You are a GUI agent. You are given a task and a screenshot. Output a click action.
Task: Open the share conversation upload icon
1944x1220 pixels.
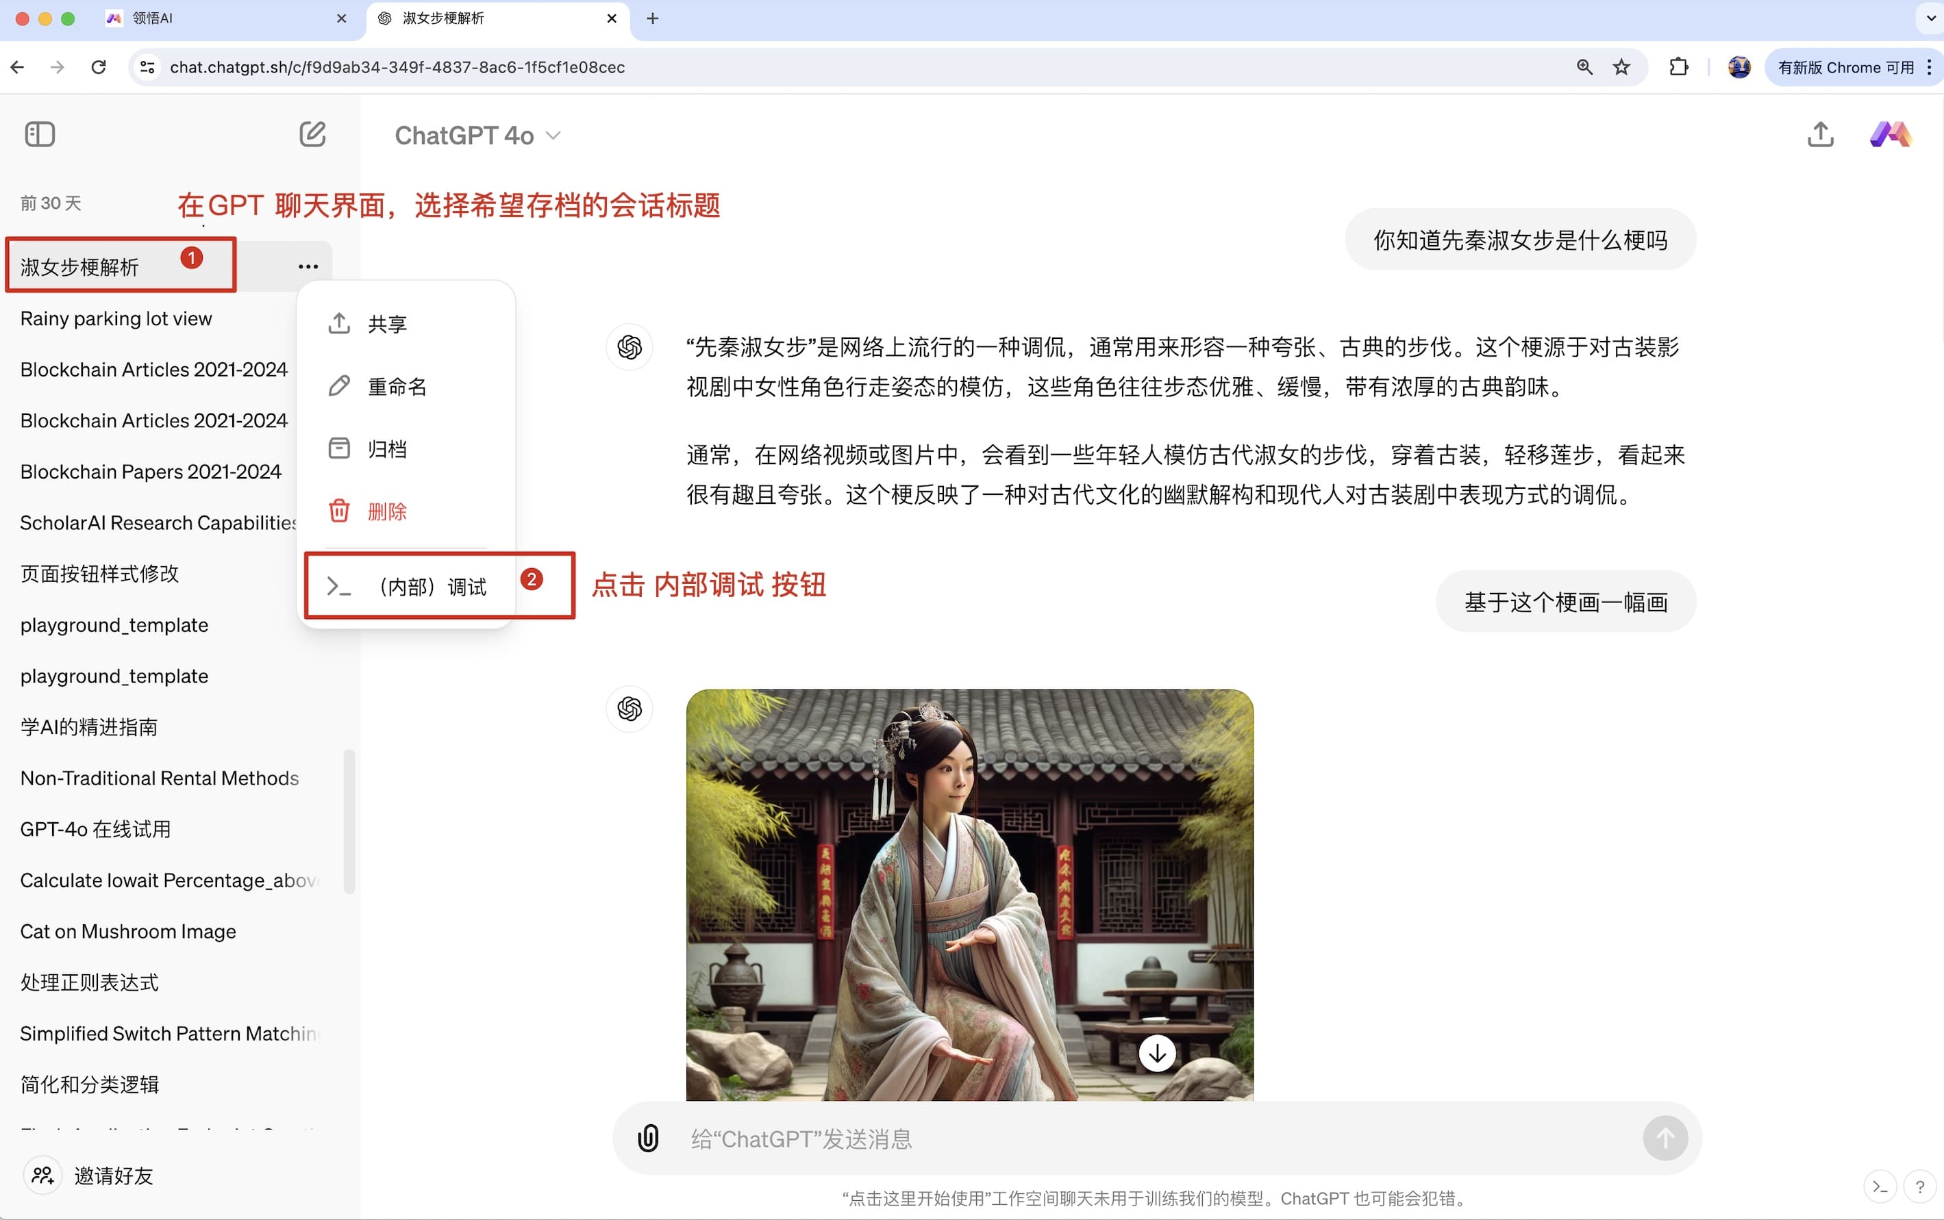pyautogui.click(x=1819, y=134)
